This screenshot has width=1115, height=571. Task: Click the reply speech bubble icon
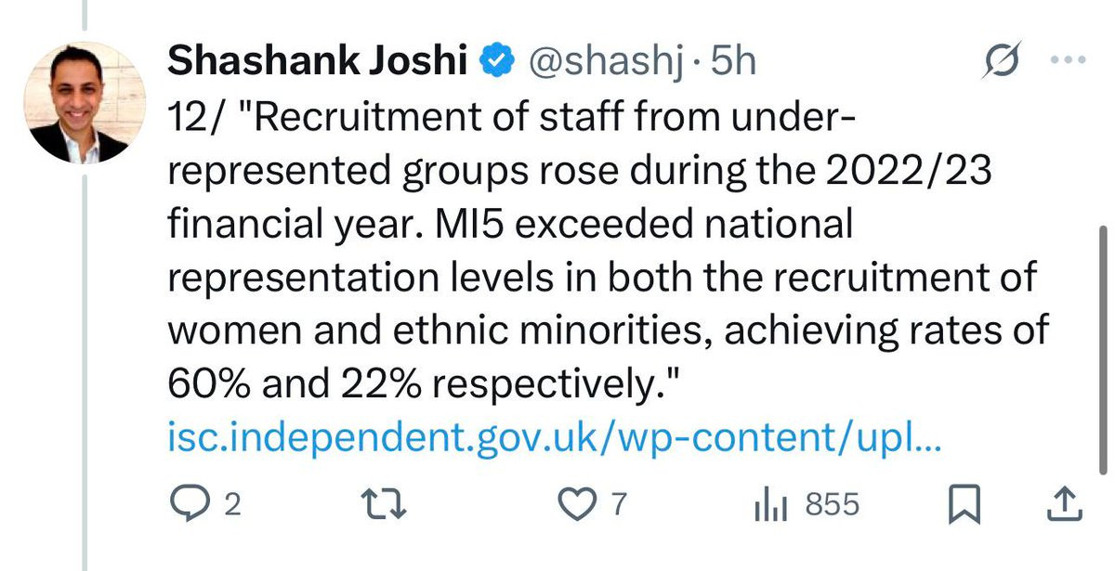tap(191, 504)
